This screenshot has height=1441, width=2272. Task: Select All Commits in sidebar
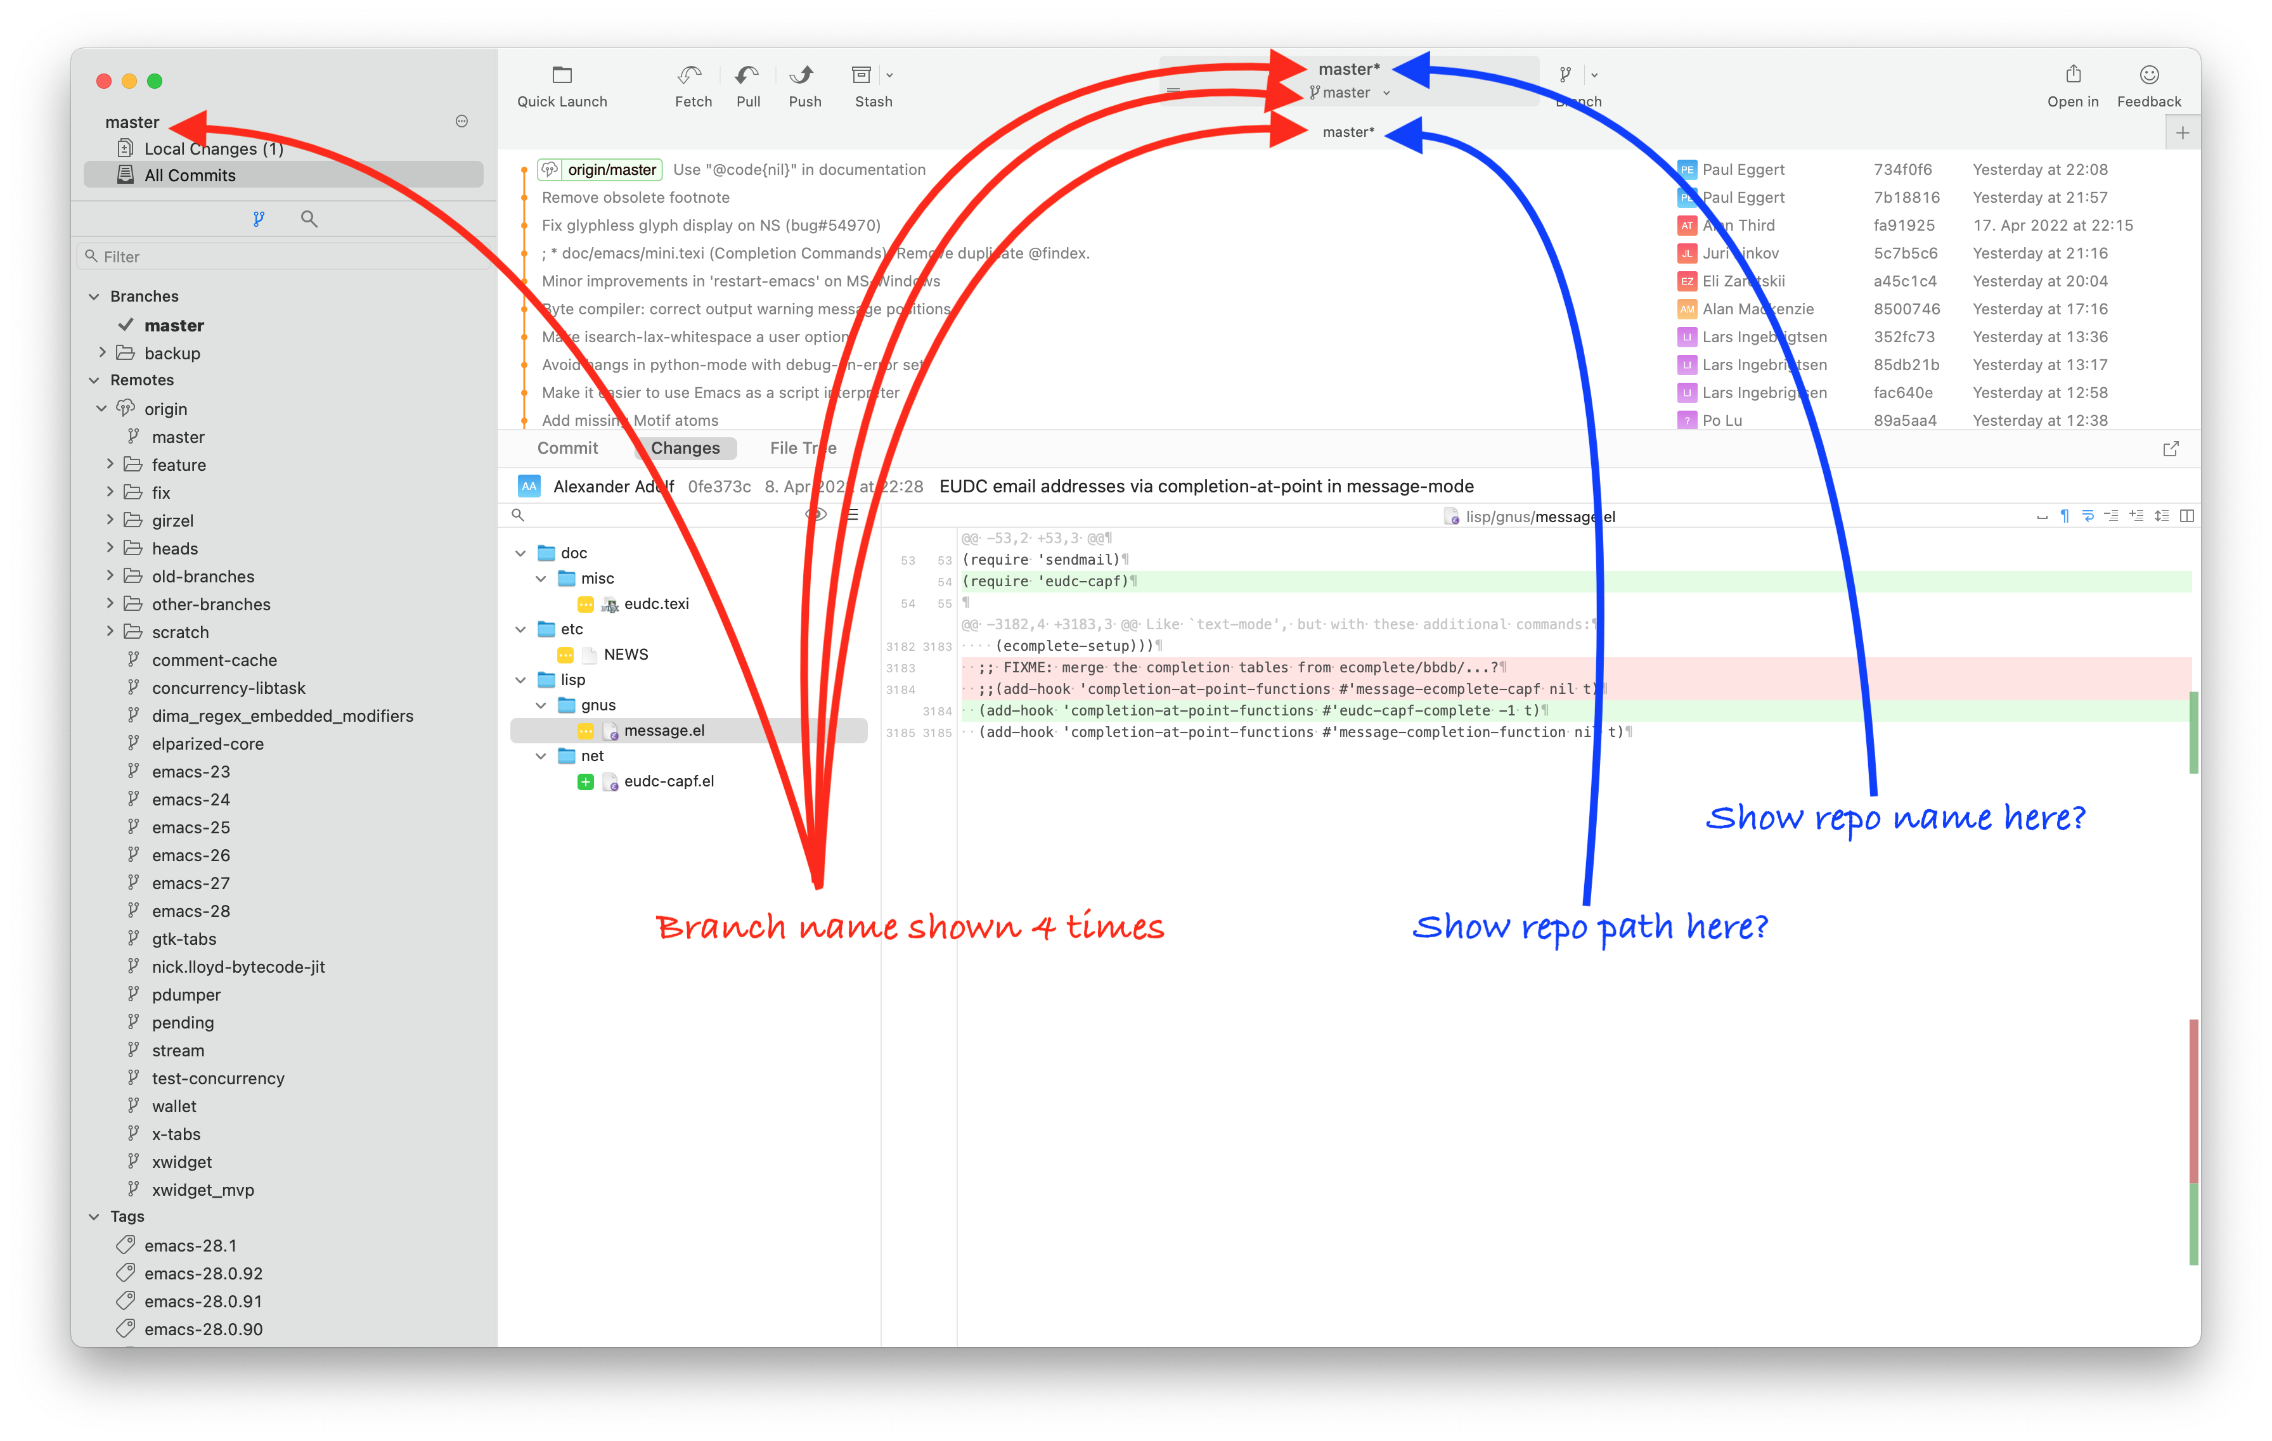point(283,174)
